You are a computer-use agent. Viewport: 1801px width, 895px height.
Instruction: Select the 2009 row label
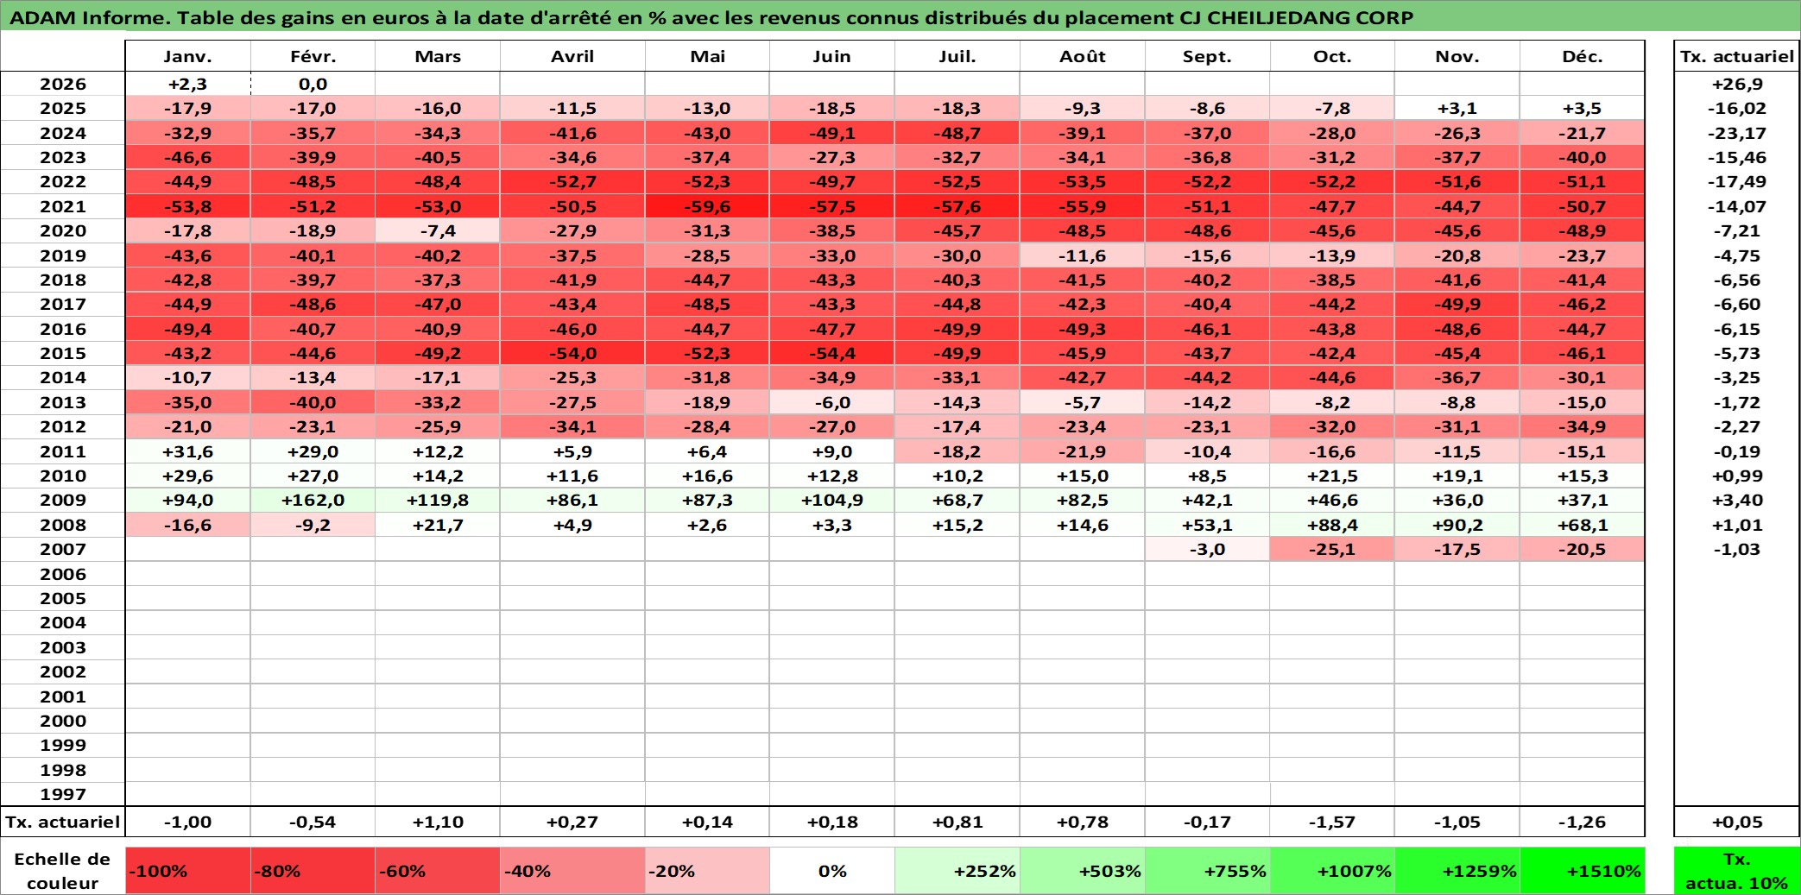[63, 500]
